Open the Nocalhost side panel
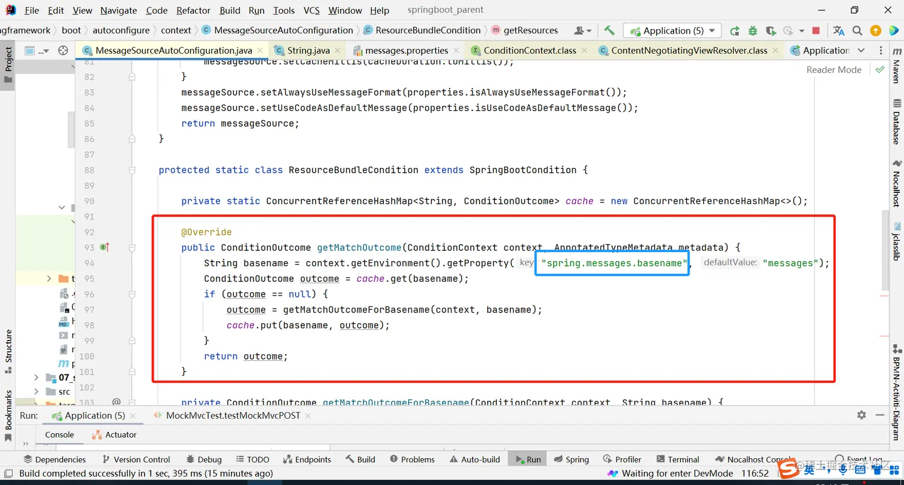Image resolution: width=904 pixels, height=485 pixels. pyautogui.click(x=896, y=183)
